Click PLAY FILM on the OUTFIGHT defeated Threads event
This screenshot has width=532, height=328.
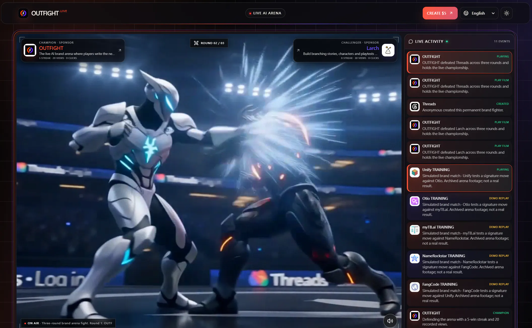(502, 80)
